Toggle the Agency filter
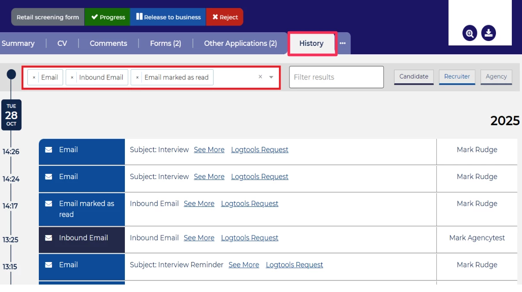The width and height of the screenshot is (522, 292). [496, 77]
